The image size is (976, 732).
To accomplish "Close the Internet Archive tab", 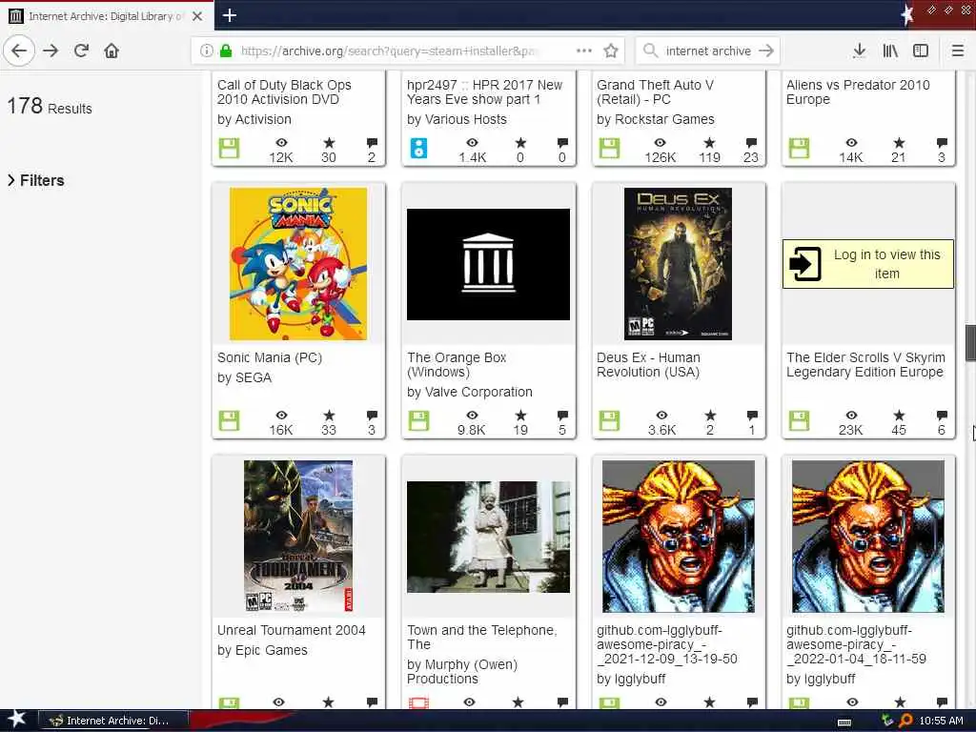I will tap(197, 16).
